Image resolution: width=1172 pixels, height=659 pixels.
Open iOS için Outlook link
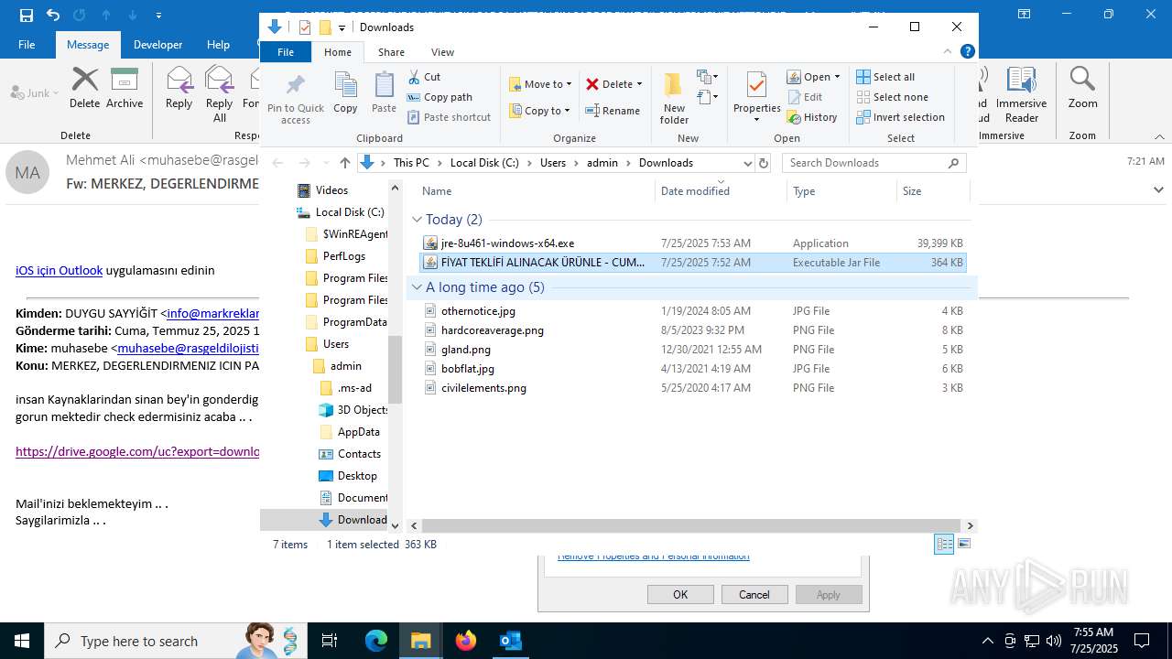click(x=59, y=270)
